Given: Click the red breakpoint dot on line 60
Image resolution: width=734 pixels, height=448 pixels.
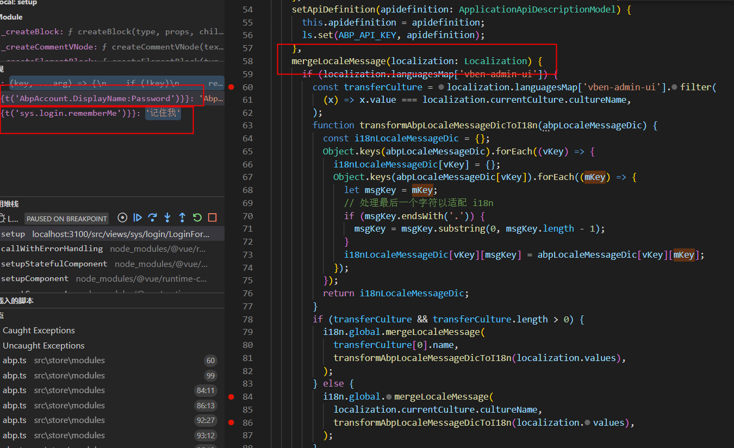Looking at the screenshot, I should pyautogui.click(x=231, y=86).
